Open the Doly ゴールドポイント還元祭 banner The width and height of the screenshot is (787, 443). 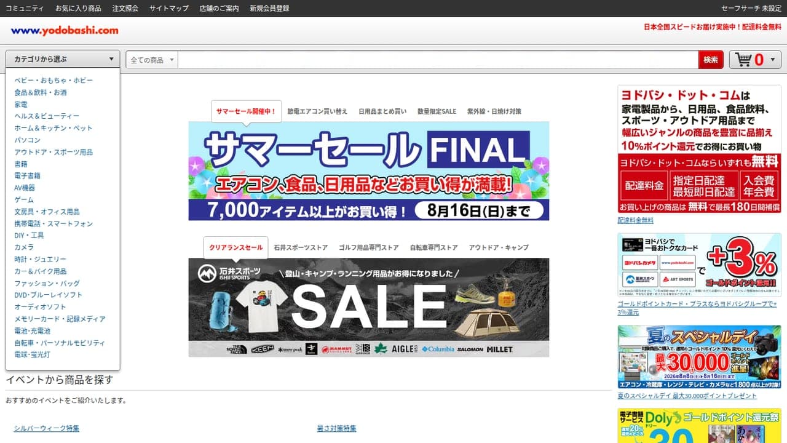tap(700, 426)
